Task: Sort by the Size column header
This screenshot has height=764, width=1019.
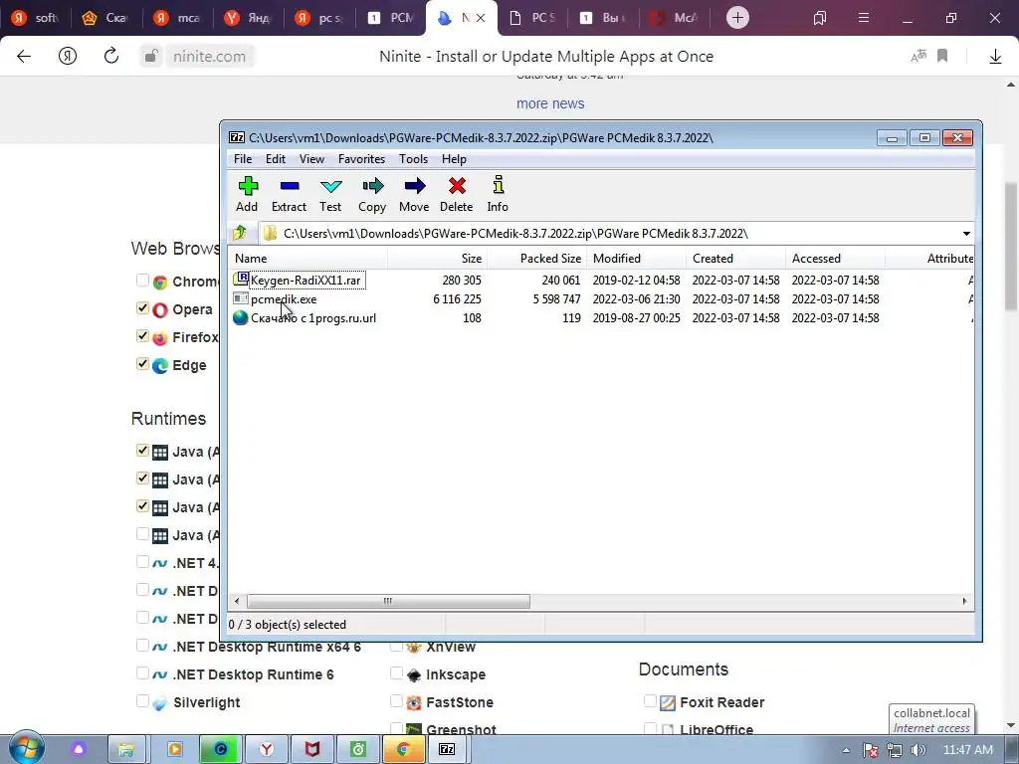Action: [x=438, y=259]
